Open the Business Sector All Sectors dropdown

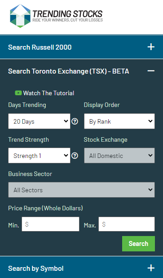(x=82, y=190)
